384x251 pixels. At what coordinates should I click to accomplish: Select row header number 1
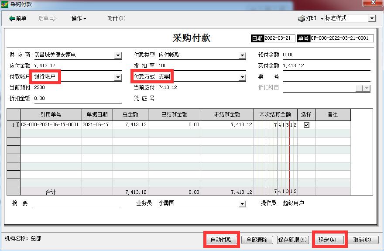14,125
